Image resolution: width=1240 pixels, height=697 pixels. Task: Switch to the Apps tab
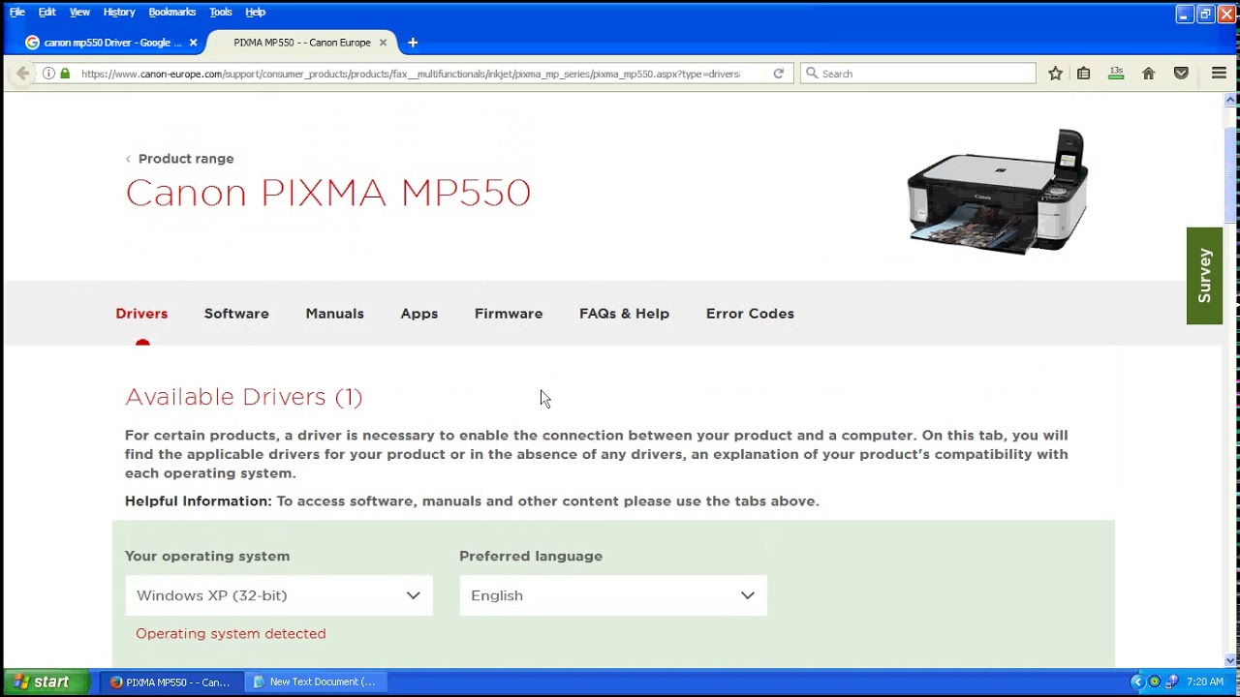419,314
